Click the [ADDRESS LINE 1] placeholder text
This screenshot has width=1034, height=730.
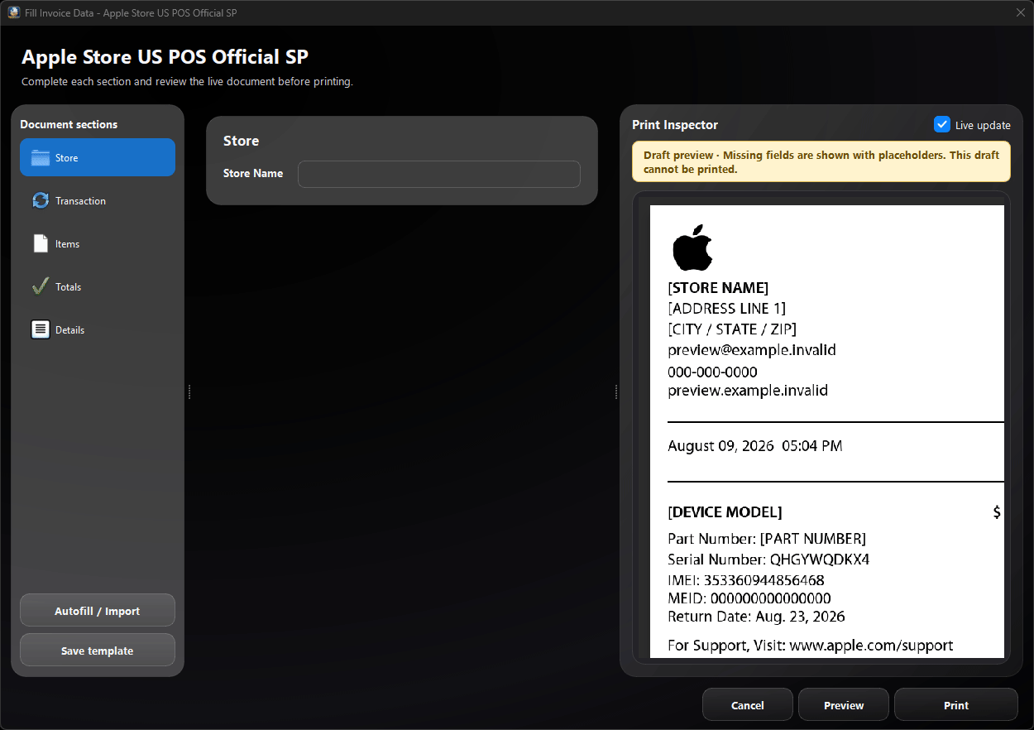tap(727, 309)
